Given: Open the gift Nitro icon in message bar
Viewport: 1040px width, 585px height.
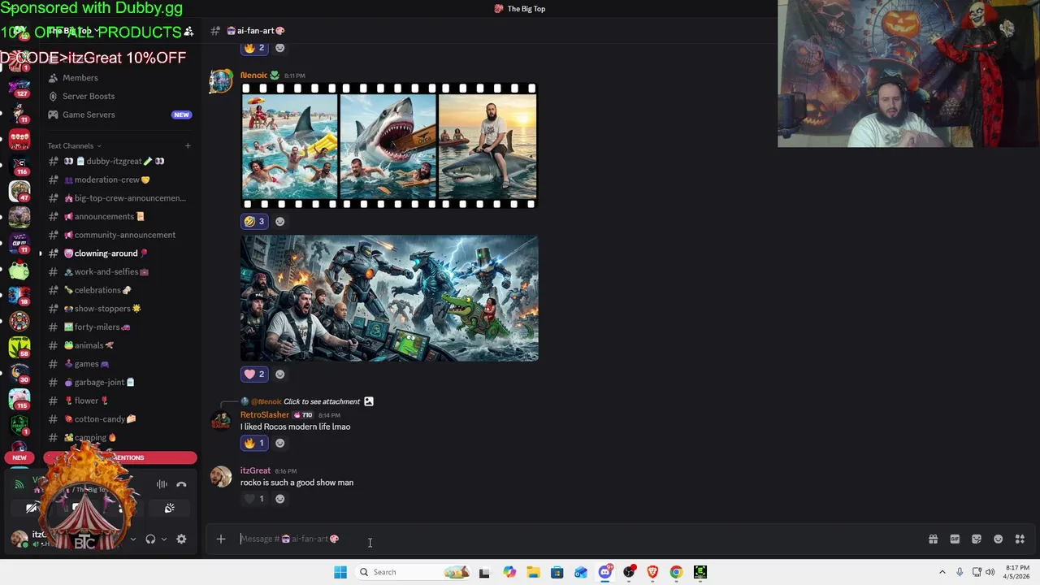Looking at the screenshot, I should click(x=933, y=539).
